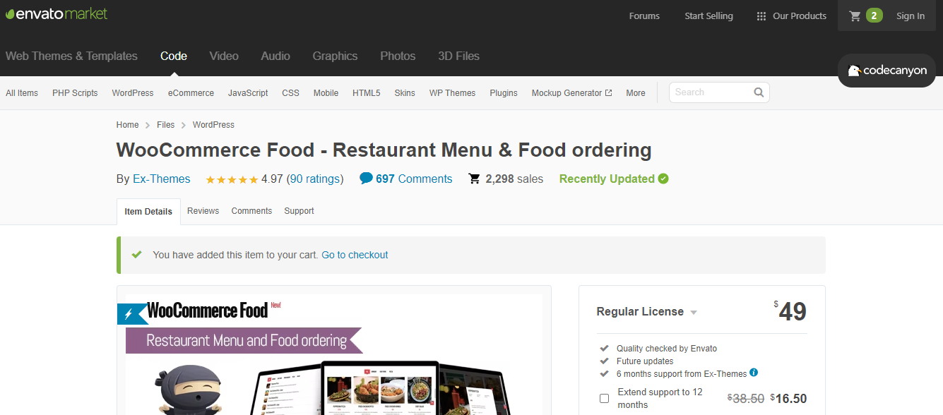Open the Photos category

coord(398,56)
